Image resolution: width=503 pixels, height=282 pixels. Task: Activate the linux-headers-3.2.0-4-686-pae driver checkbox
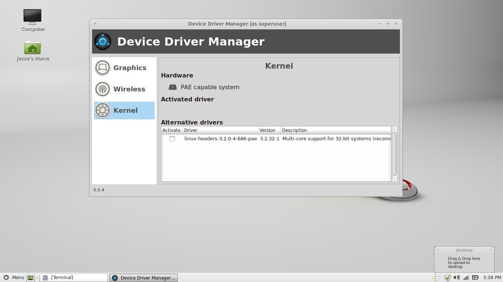(x=172, y=139)
